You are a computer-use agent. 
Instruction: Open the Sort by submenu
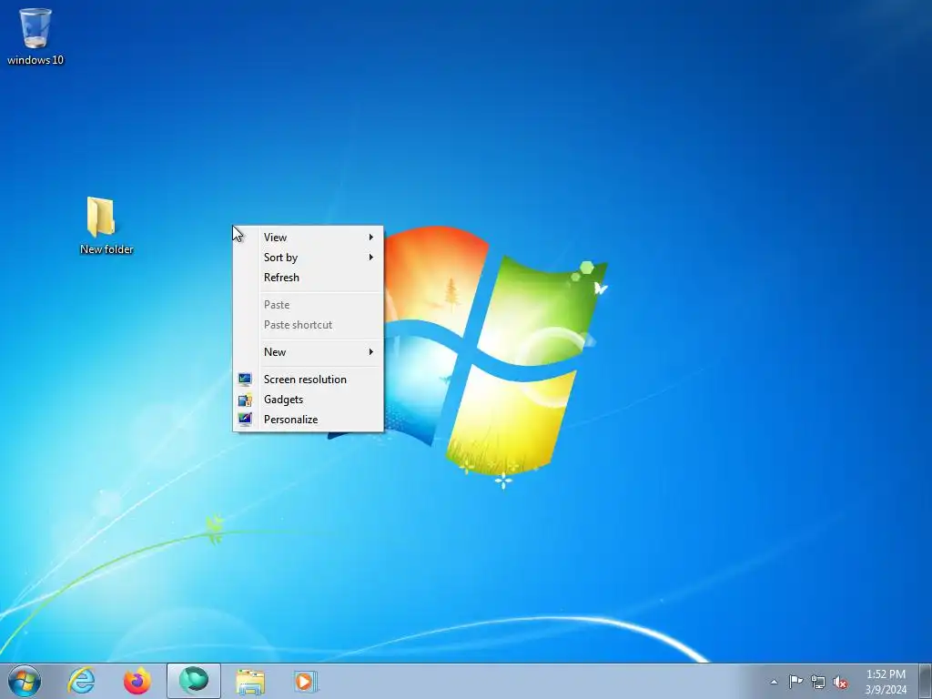(308, 258)
